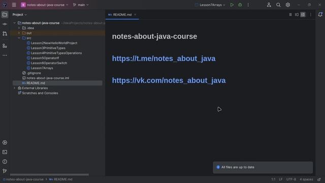Open the Project tool window icon
Screen dimensions: 325x183
[5, 15]
